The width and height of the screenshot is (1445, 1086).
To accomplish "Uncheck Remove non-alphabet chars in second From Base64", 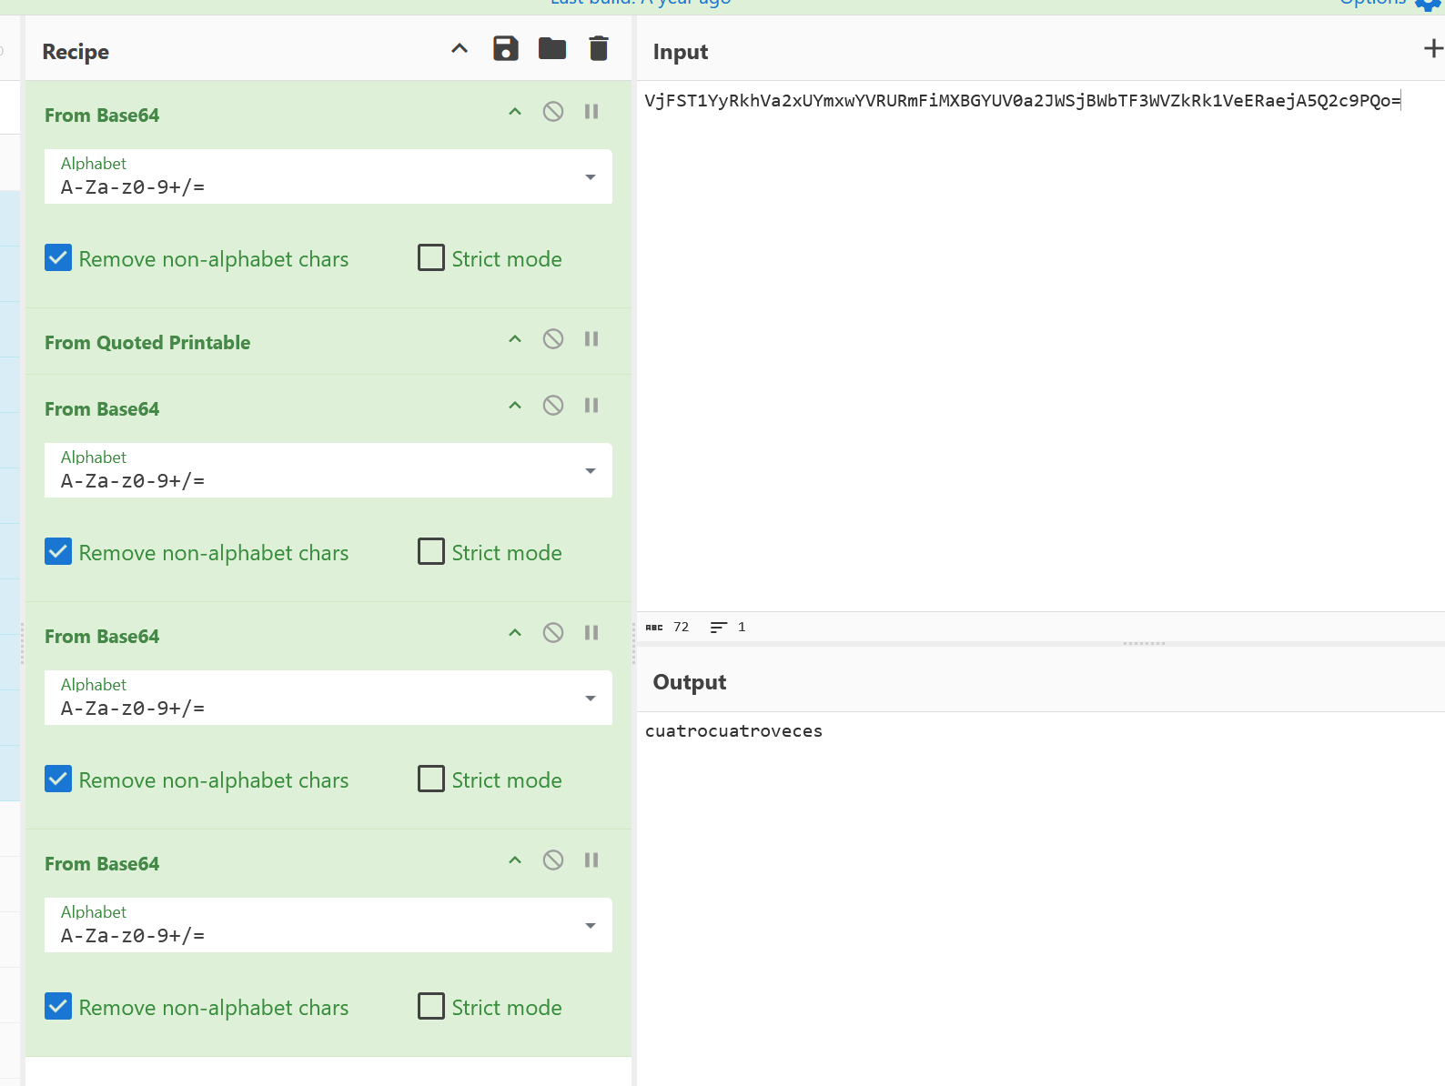I will [58, 552].
